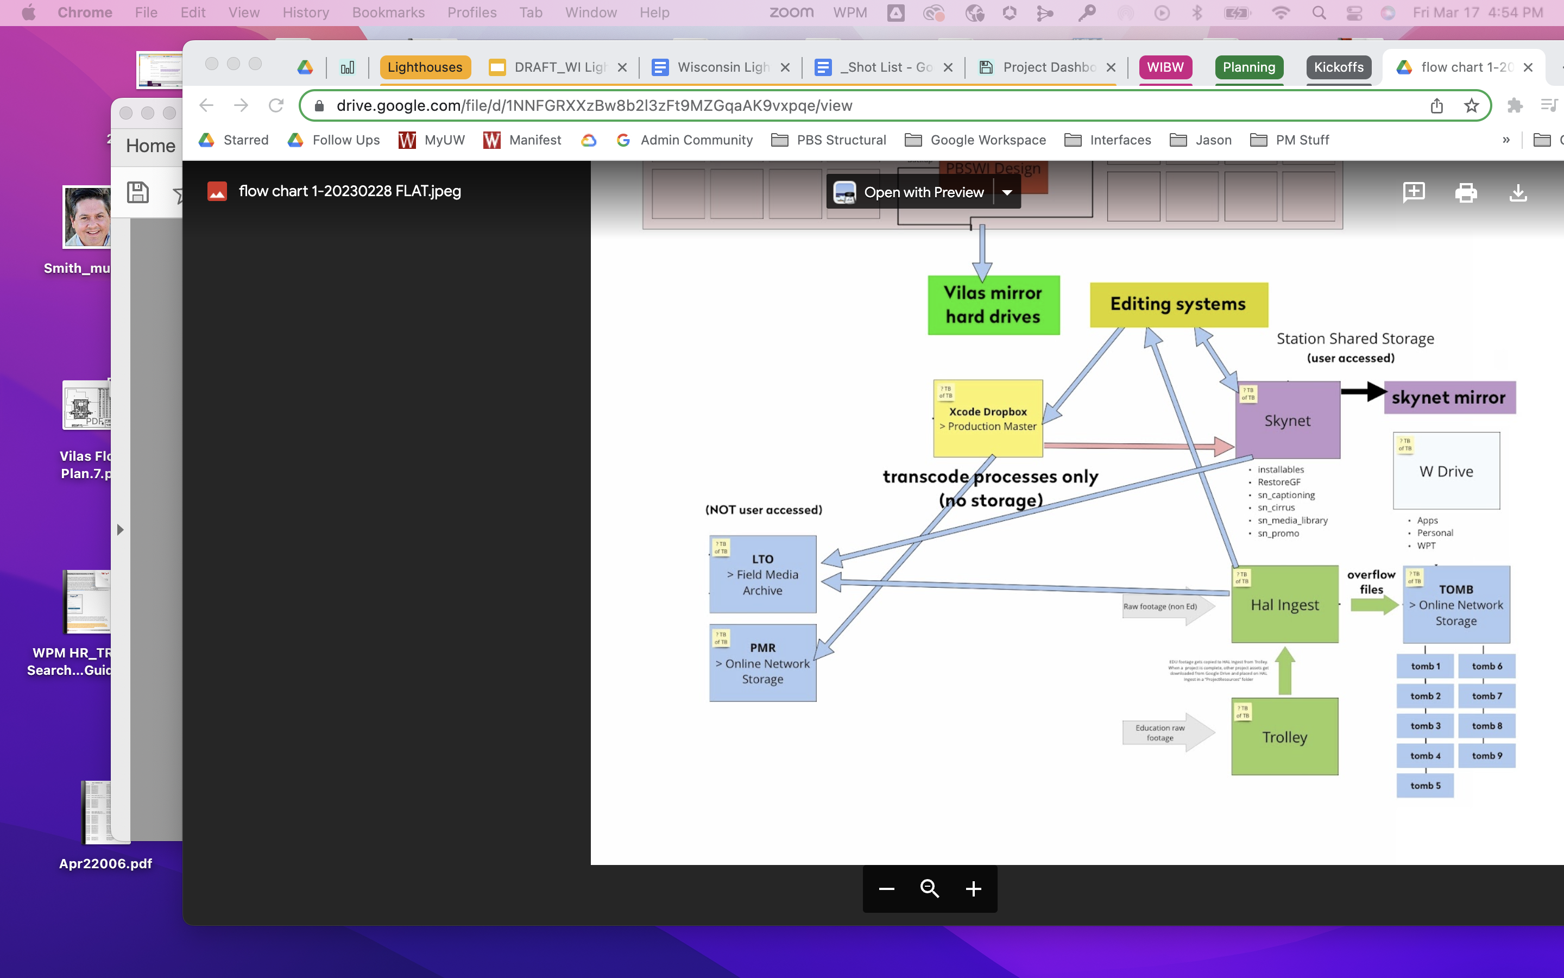Close the flow chart tab
The height and width of the screenshot is (978, 1564).
click(x=1528, y=67)
